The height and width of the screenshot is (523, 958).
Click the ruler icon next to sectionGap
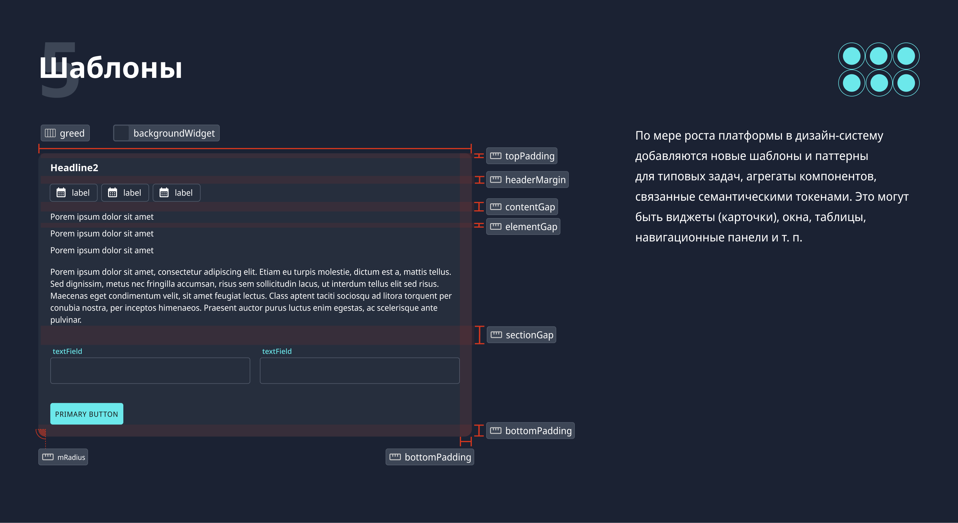[x=496, y=335]
